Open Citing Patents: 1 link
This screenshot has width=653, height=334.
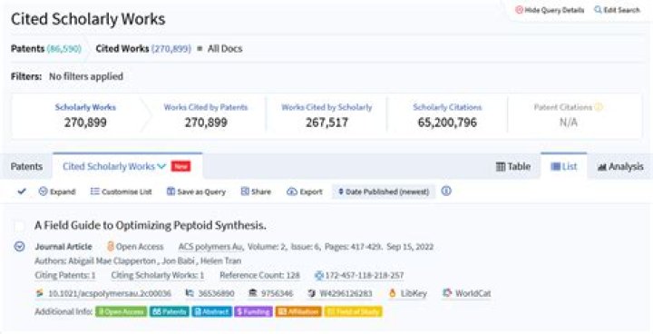tap(65, 275)
